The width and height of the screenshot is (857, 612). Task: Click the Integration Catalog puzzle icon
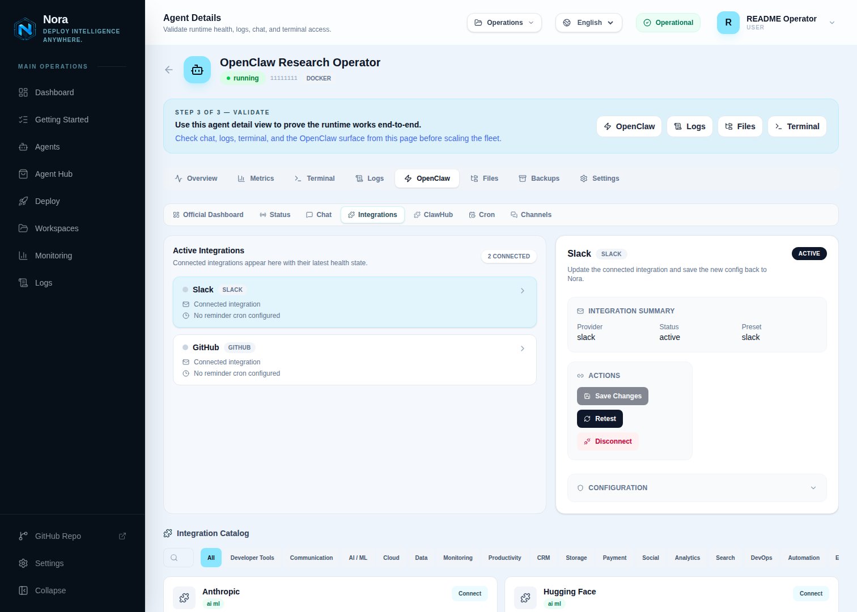click(x=168, y=533)
